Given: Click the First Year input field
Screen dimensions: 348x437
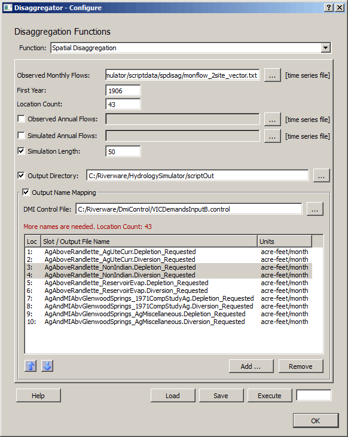Looking at the screenshot, I should [123, 91].
